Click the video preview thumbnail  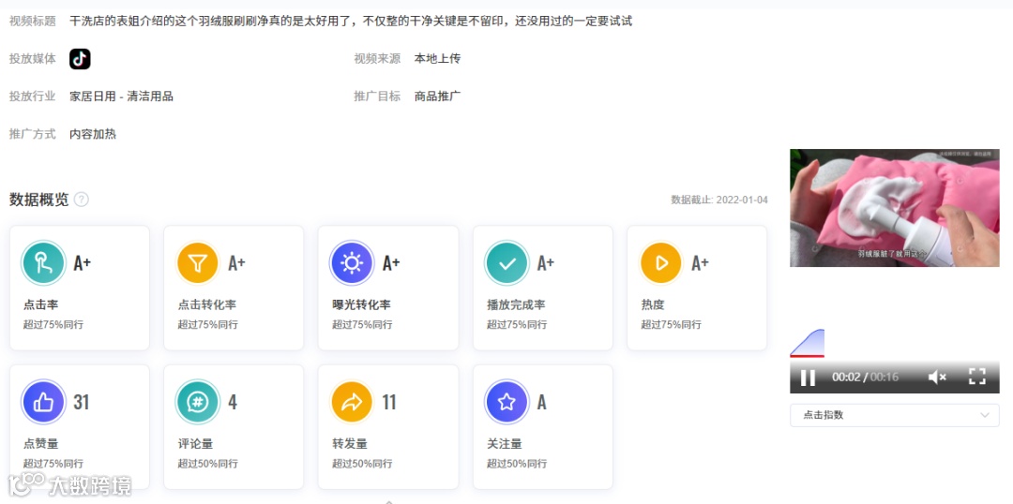point(894,208)
